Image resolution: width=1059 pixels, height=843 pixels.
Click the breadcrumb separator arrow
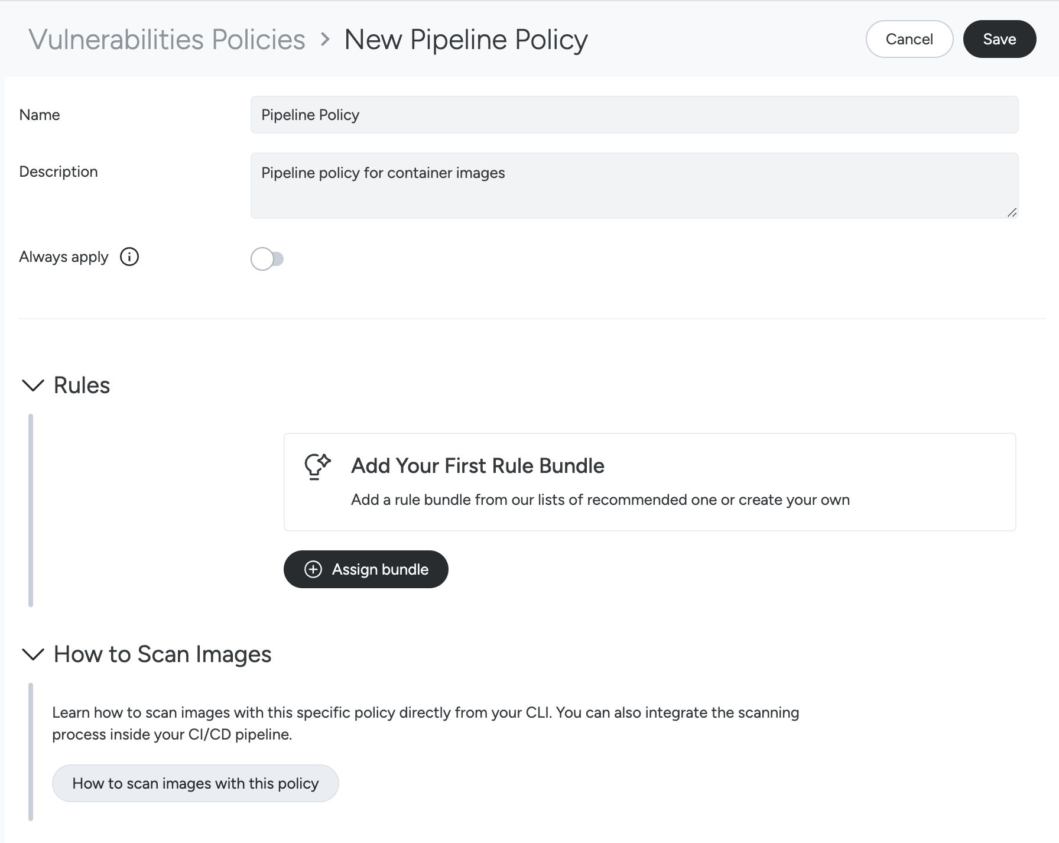point(325,40)
